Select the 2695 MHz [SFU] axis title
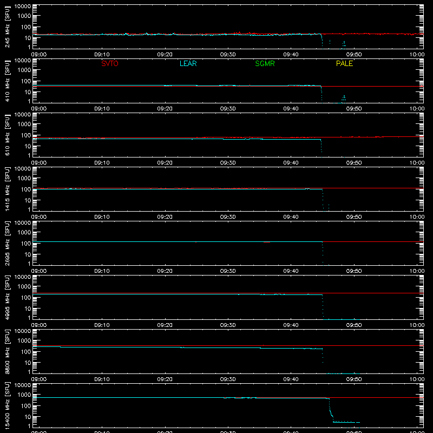The height and width of the screenshot is (433, 433). [7, 243]
